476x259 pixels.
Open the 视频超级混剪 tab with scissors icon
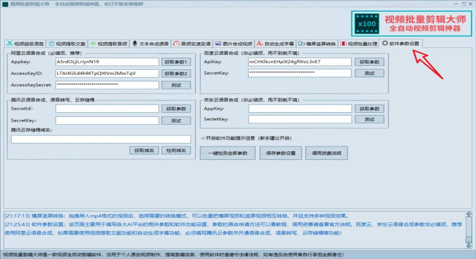pyautogui.click(x=25, y=44)
